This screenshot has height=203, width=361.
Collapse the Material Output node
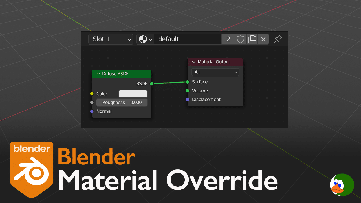(x=194, y=62)
